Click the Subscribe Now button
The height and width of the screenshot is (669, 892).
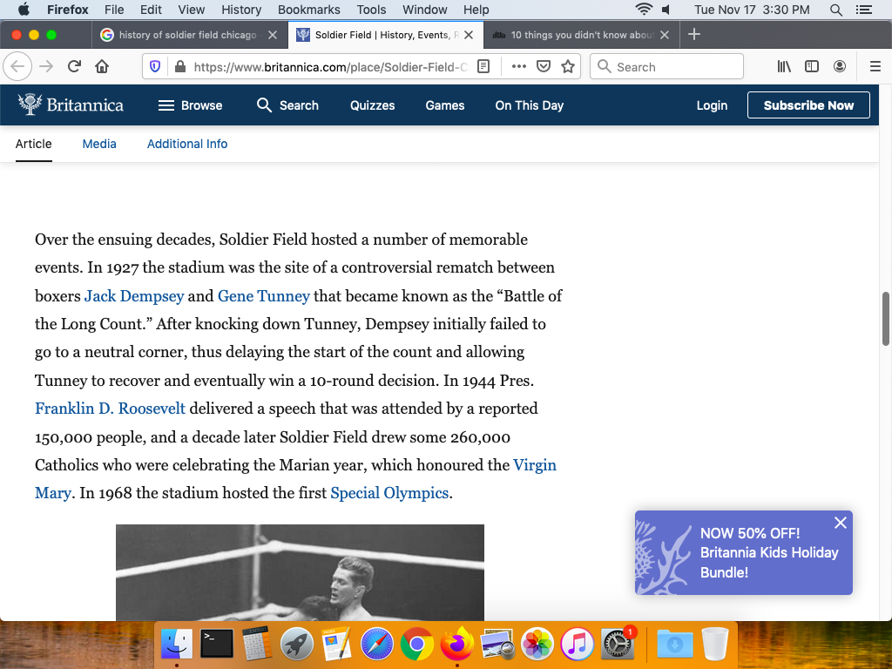click(x=808, y=105)
